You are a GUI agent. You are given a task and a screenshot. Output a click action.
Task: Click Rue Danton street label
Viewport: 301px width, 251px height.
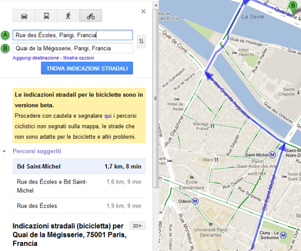pos(233,183)
